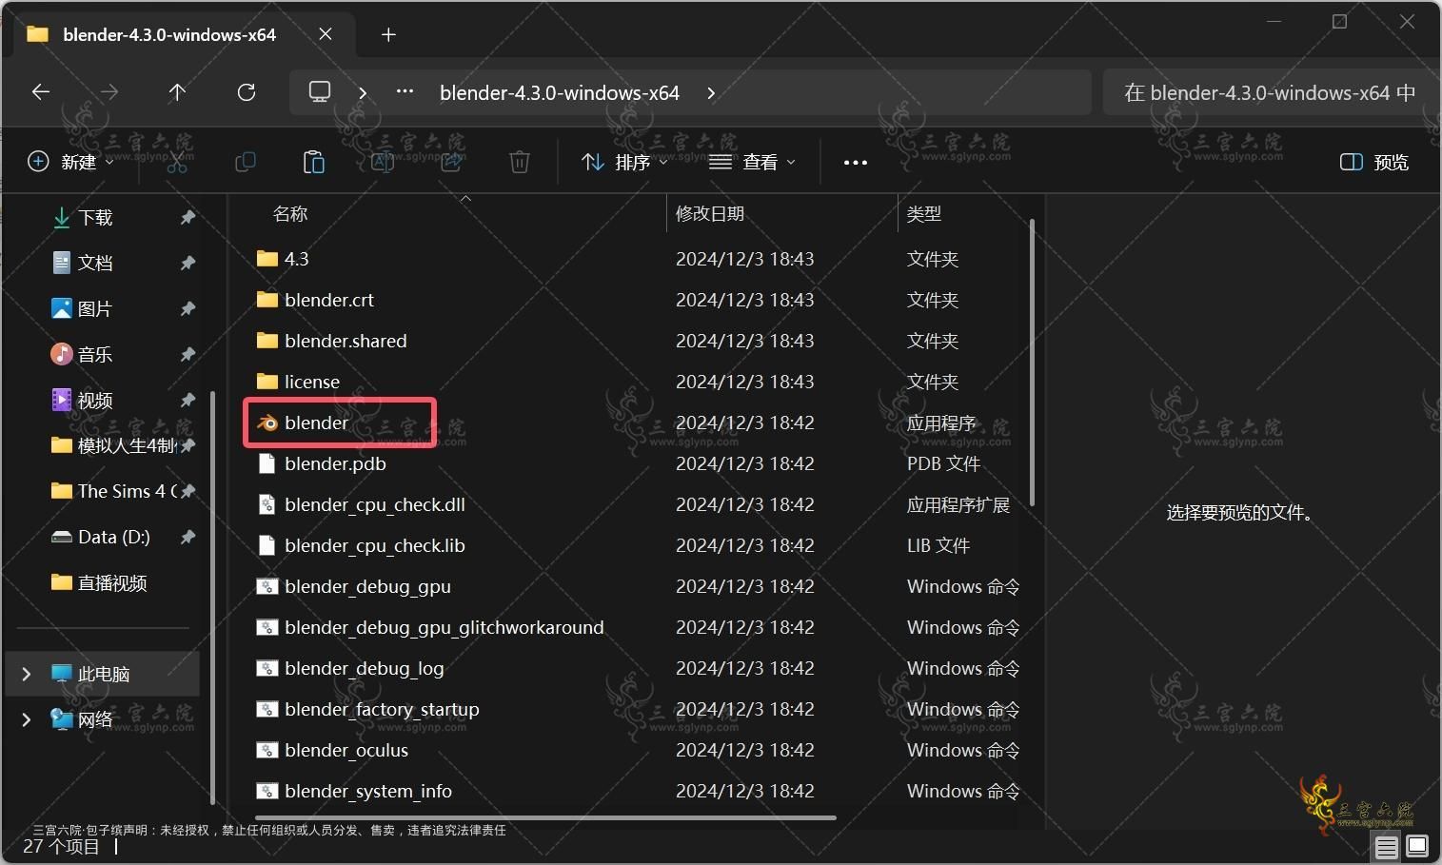Click the Paste clipboard icon
Image resolution: width=1442 pixels, height=865 pixels.
pos(314,162)
